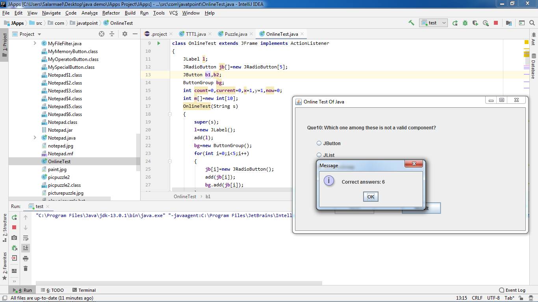The image size is (538, 302).
Task: Open the 'test' run configuration dropdown
Action: tap(433, 23)
